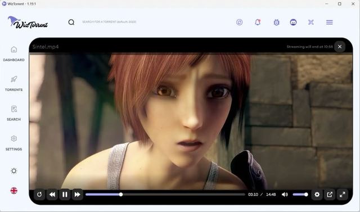This screenshot has width=360, height=212.
Task: Open the Search section in sidebar
Action: (x=13, y=114)
